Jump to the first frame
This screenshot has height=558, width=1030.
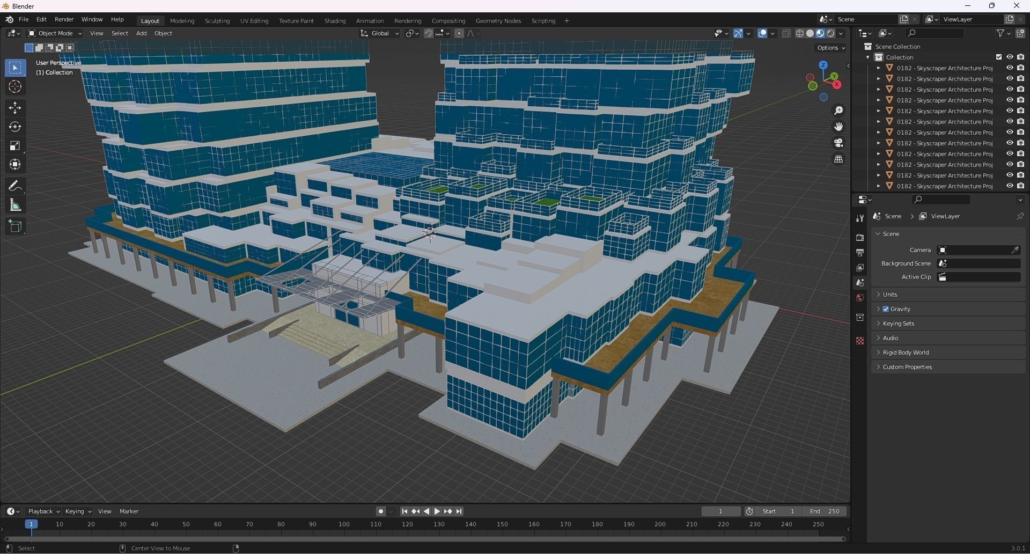[x=404, y=511]
